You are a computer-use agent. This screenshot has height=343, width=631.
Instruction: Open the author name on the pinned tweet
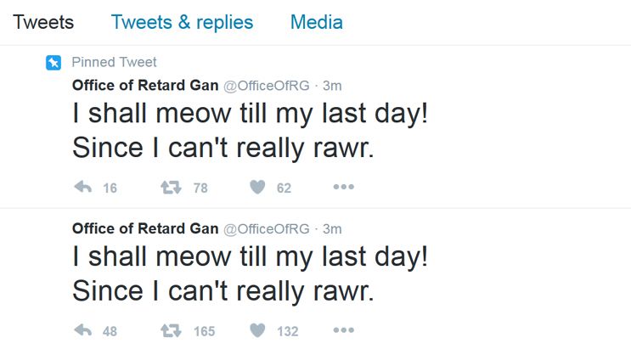[144, 85]
